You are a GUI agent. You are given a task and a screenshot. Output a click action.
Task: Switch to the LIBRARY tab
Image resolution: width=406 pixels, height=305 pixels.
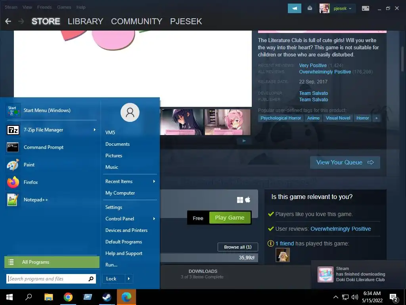(86, 21)
